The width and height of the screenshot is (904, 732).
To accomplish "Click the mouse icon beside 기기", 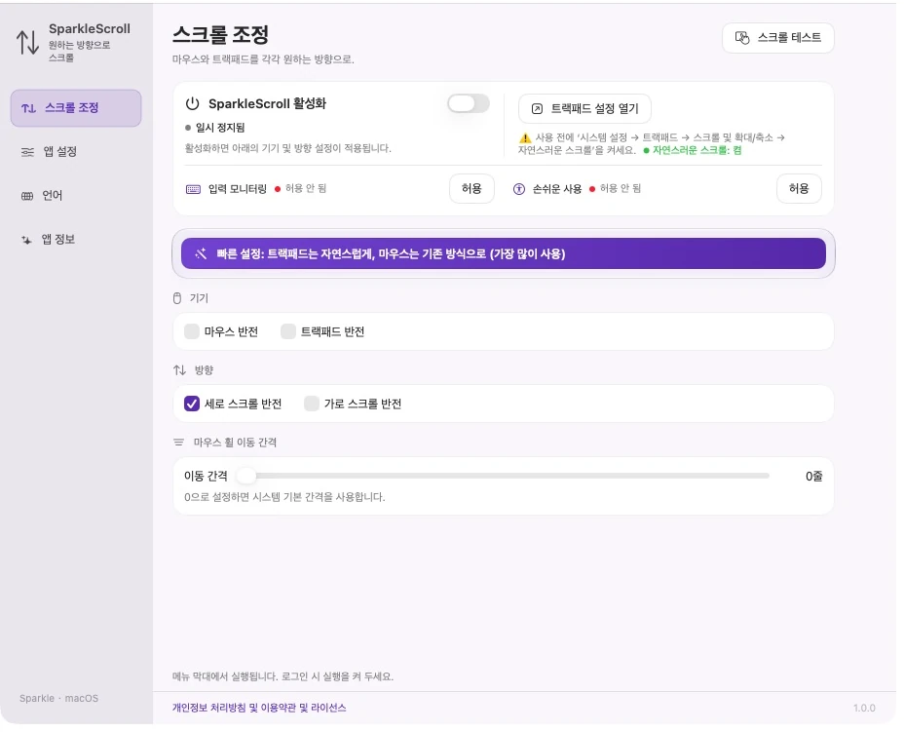I will [178, 300].
